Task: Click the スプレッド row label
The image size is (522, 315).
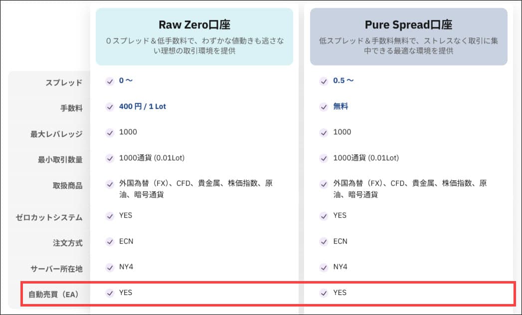Action: pos(64,83)
